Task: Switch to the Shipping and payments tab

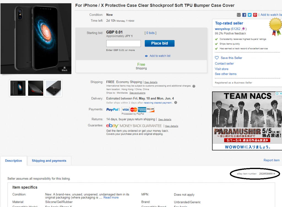Action: [49, 161]
